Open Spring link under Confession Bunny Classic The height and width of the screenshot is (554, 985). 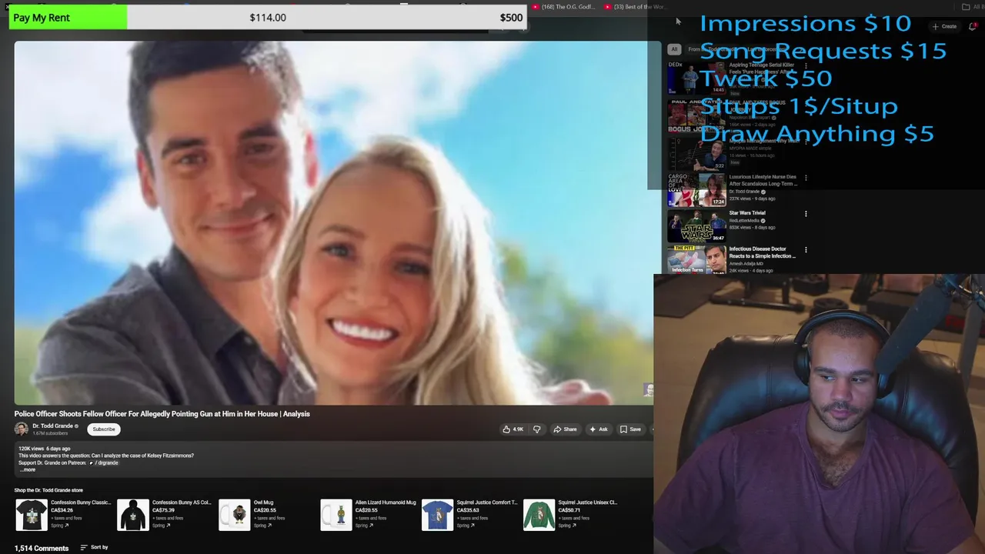pos(59,526)
